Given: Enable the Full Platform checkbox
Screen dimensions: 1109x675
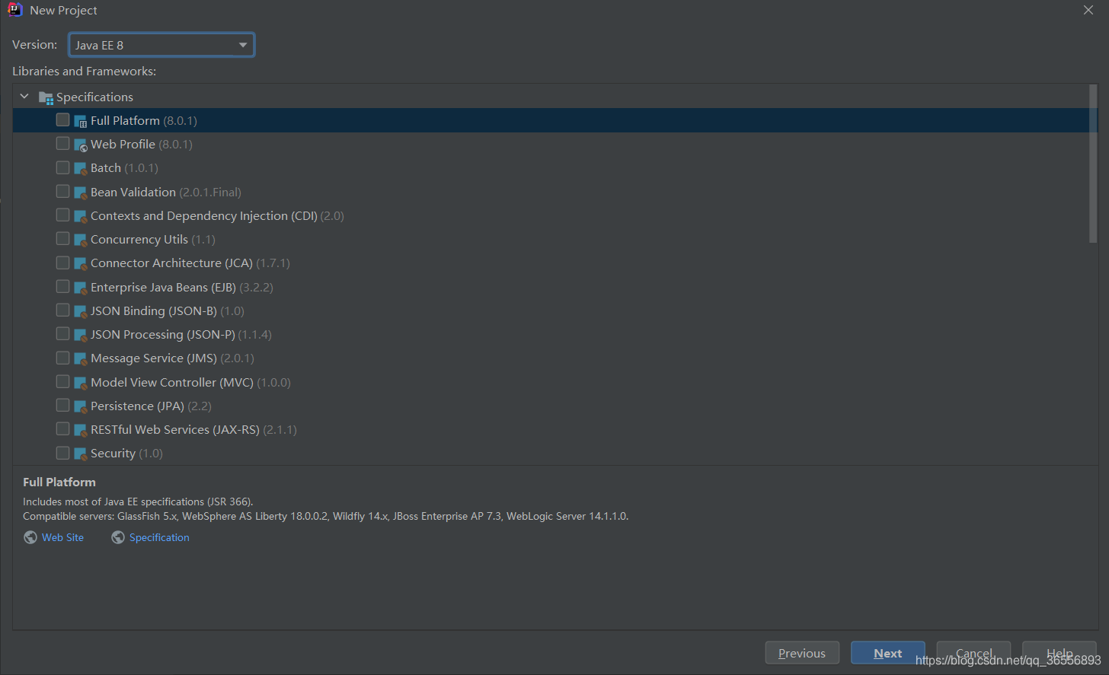Looking at the screenshot, I should (62, 119).
